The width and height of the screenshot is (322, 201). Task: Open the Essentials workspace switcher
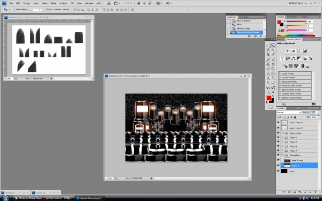297,3
